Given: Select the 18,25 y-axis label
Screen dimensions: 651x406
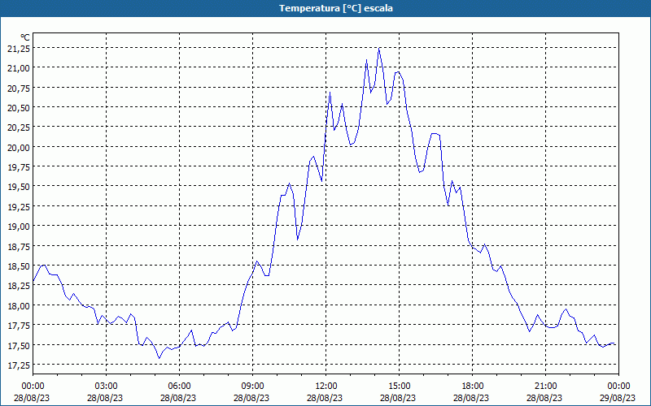Looking at the screenshot, I should pos(19,286).
